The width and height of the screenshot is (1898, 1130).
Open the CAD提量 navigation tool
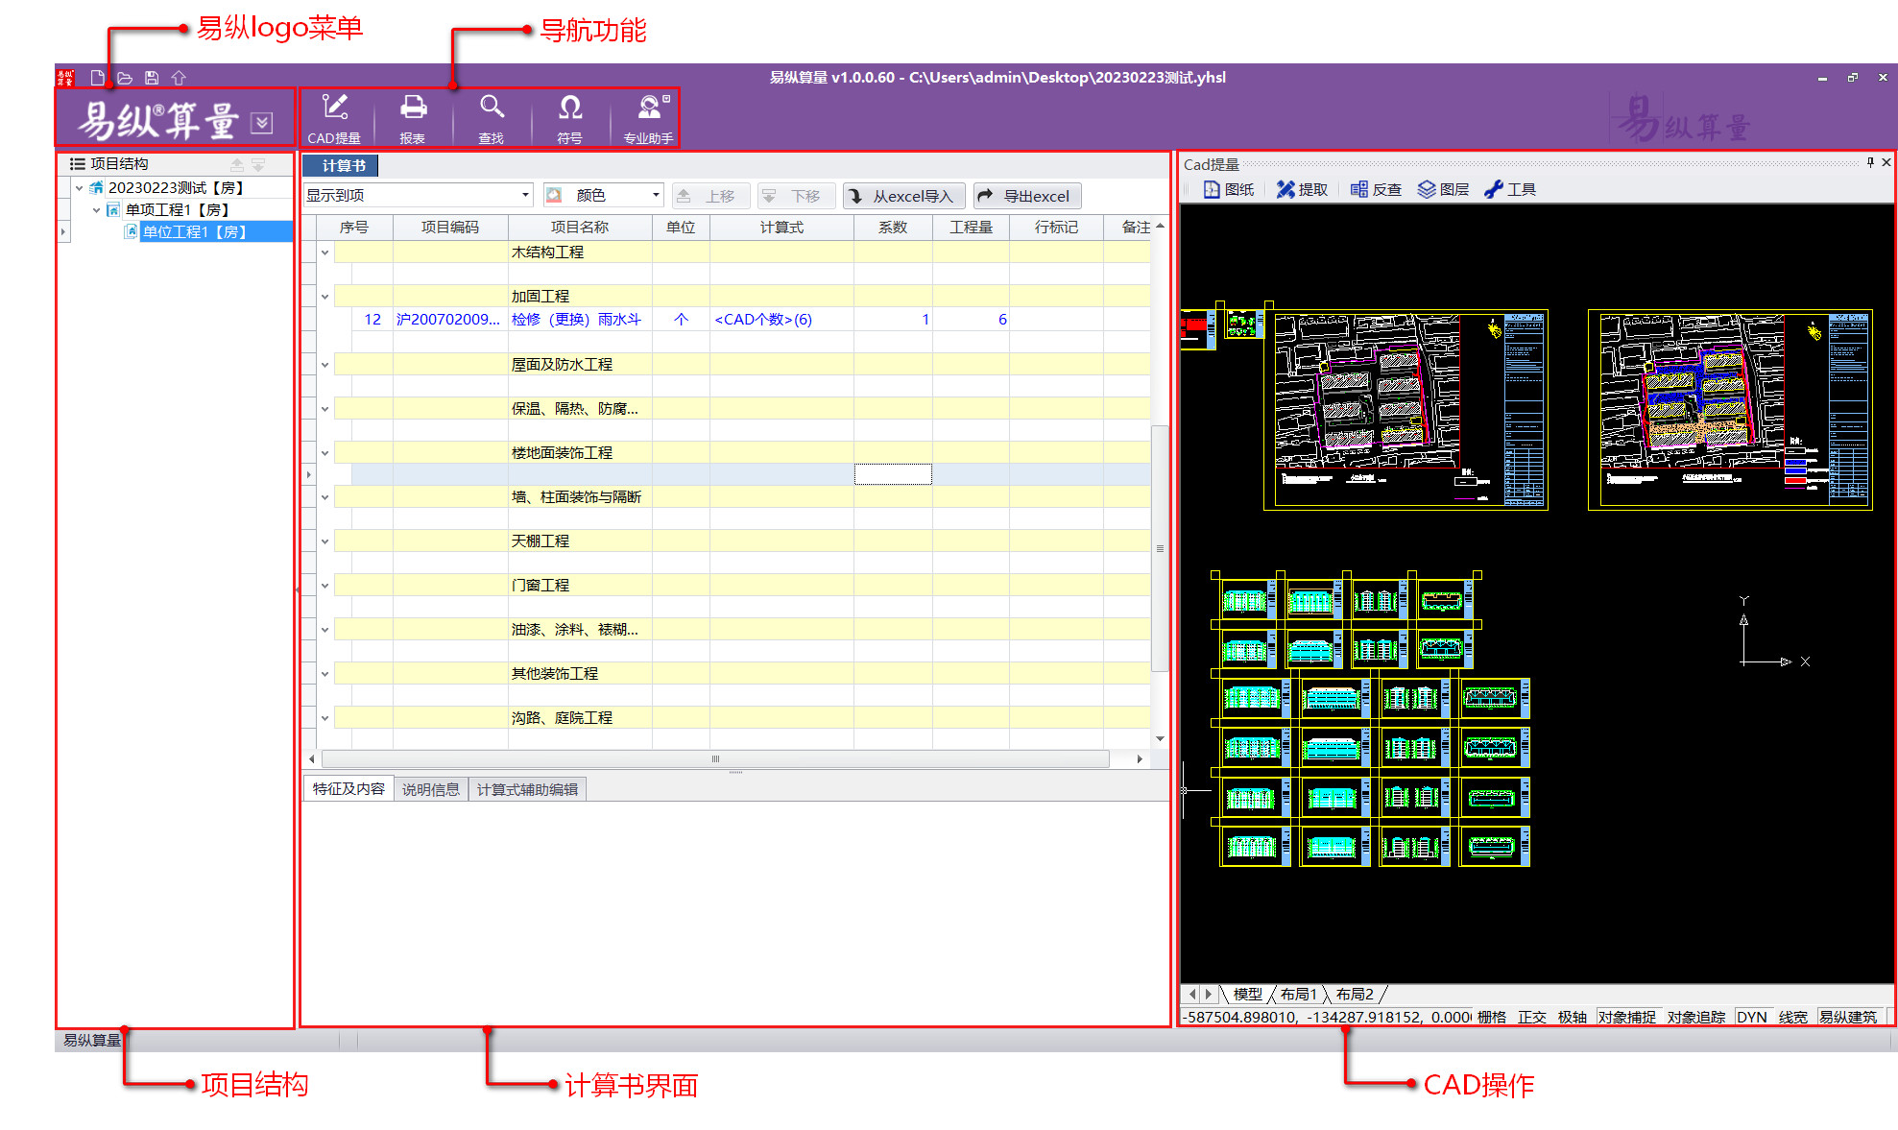coord(334,119)
